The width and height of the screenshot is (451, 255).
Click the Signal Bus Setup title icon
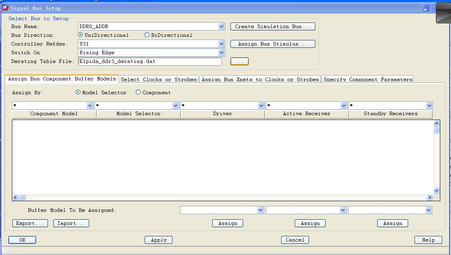tap(5, 8)
